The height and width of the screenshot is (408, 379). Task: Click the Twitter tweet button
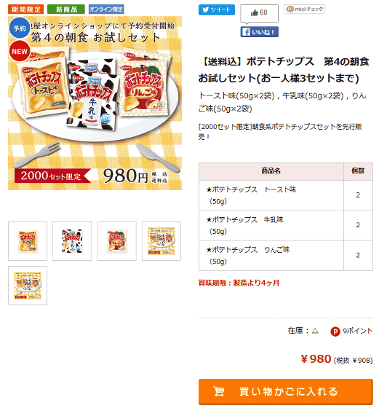pos(216,10)
